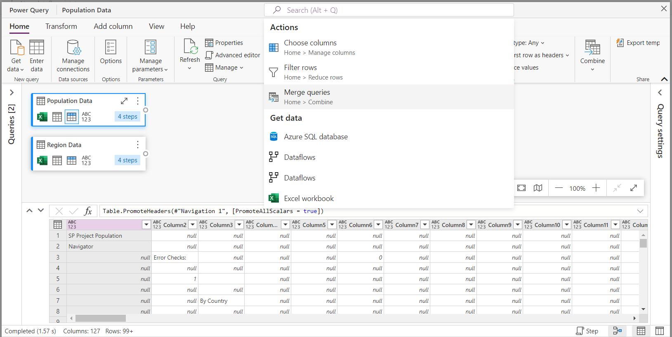
Task: Open the View tab
Action: coord(156,26)
